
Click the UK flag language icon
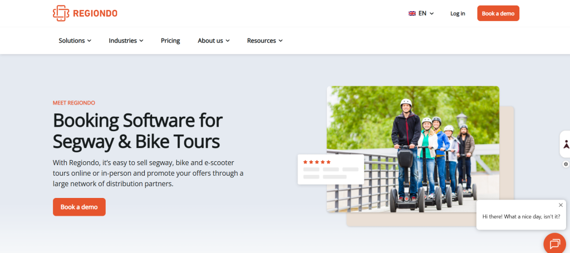[412, 13]
